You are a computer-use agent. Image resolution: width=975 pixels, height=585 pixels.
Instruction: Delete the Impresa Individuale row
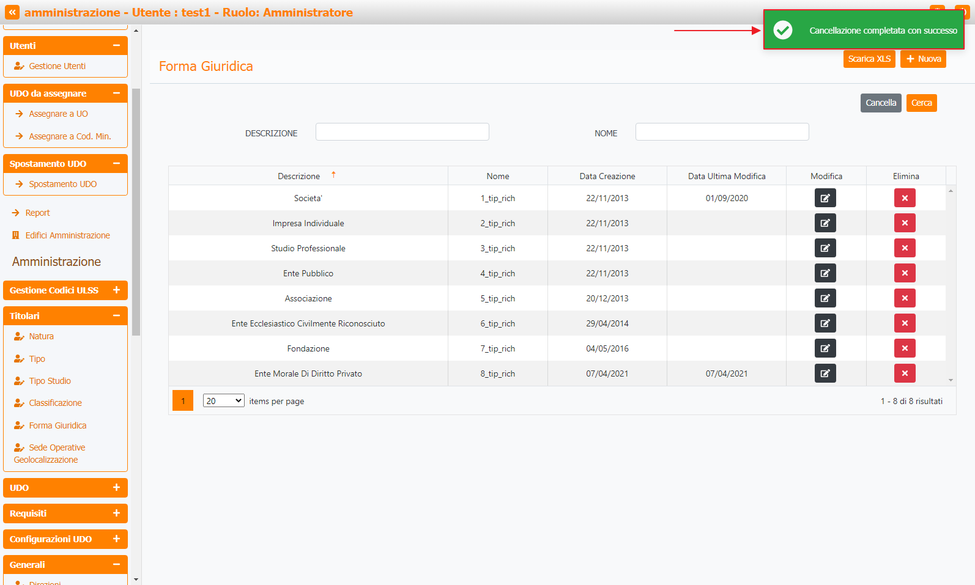coord(904,223)
